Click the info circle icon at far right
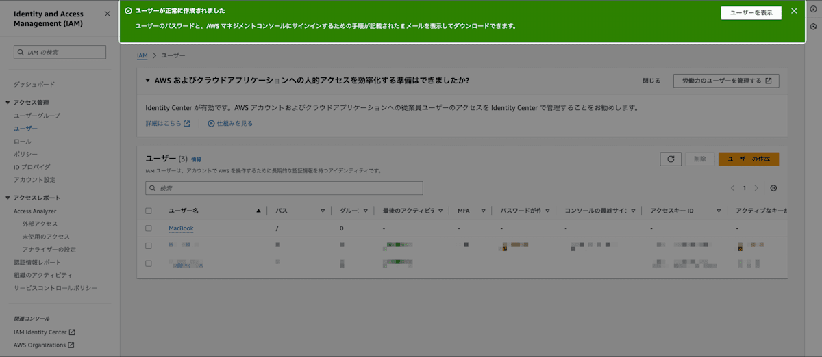Viewport: 822px width, 357px height. point(813,11)
